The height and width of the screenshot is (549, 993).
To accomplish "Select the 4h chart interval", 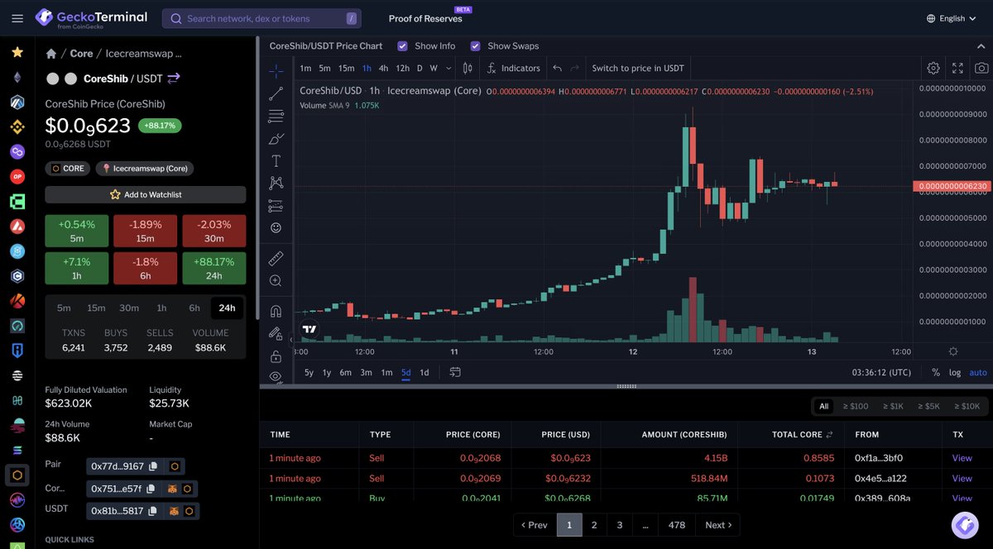I will tap(383, 68).
